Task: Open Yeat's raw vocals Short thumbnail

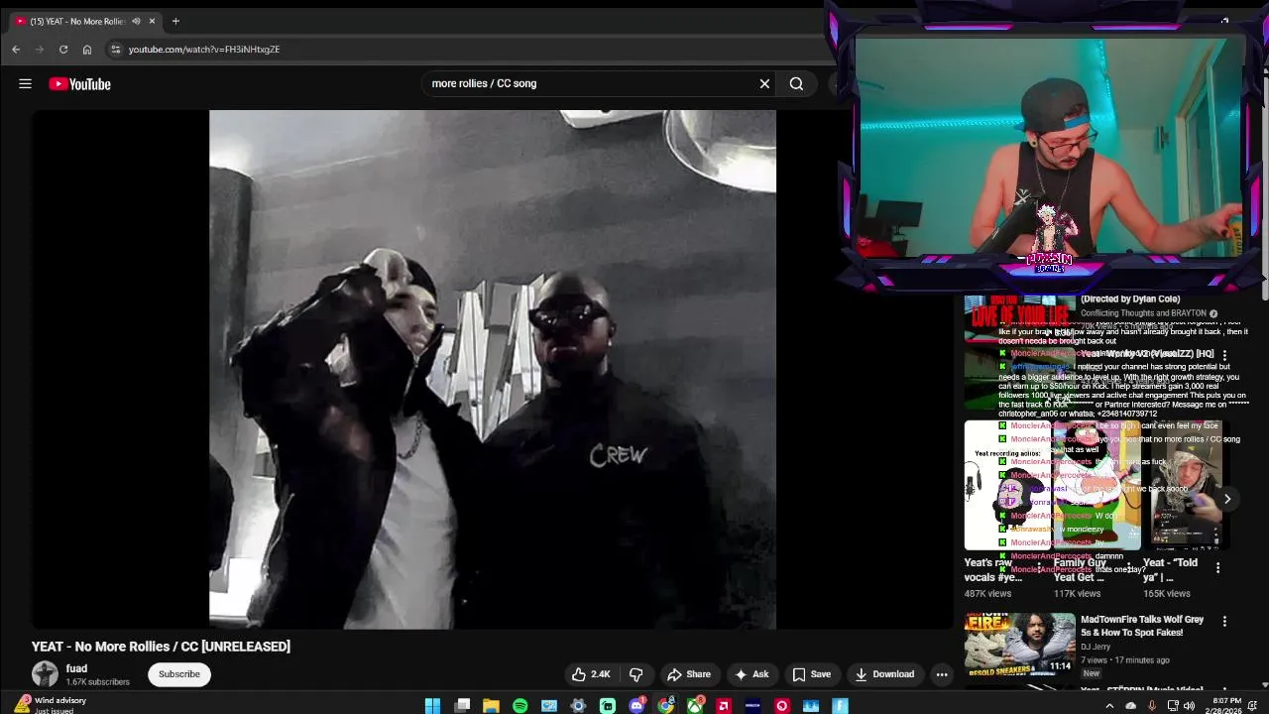Action: point(1008,485)
